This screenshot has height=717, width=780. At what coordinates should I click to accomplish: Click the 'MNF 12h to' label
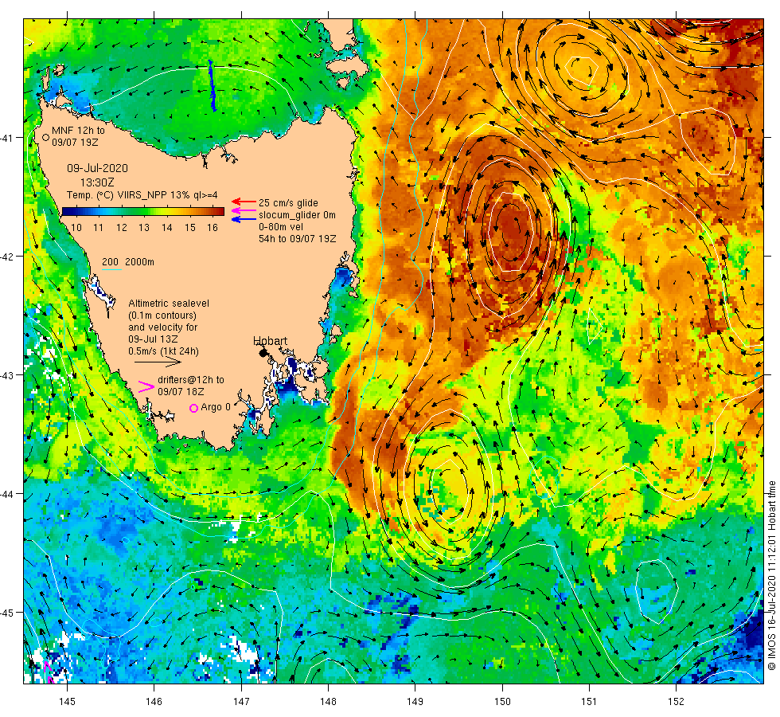click(x=78, y=131)
